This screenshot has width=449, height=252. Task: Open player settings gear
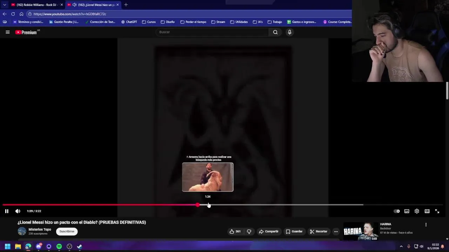point(417,211)
